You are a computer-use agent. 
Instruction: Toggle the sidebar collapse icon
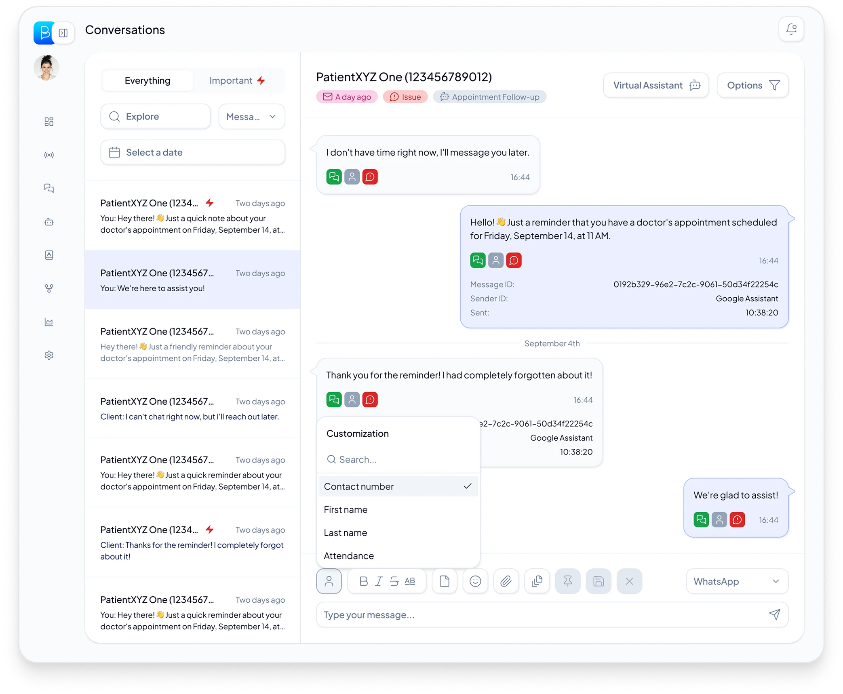(x=63, y=33)
